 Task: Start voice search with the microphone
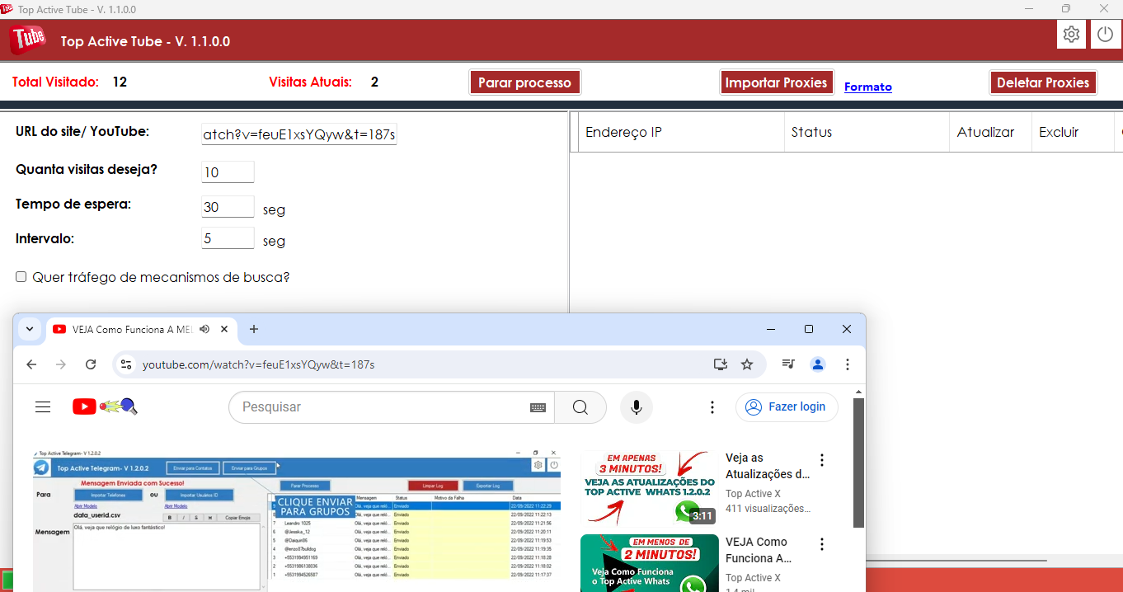click(637, 407)
